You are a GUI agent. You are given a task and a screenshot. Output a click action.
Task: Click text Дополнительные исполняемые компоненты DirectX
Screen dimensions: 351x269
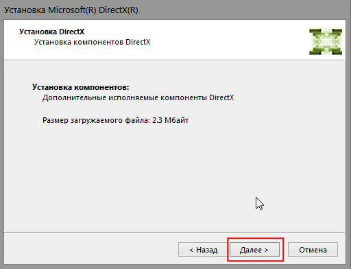click(138, 97)
